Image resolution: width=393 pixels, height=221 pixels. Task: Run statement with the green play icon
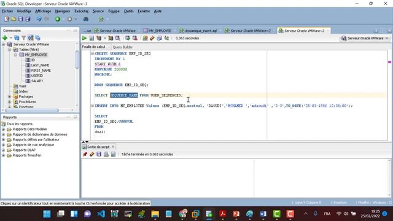[84, 38]
